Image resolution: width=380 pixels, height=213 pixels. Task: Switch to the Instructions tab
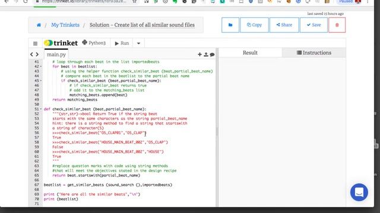click(314, 53)
